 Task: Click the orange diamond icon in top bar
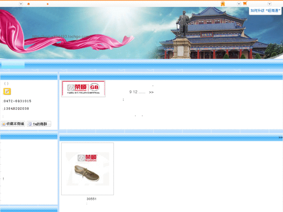click(x=47, y=4)
